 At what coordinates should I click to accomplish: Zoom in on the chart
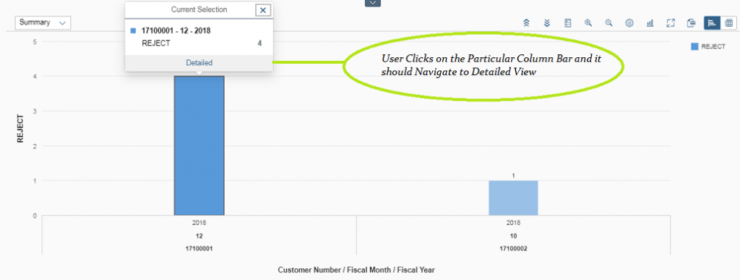click(588, 22)
